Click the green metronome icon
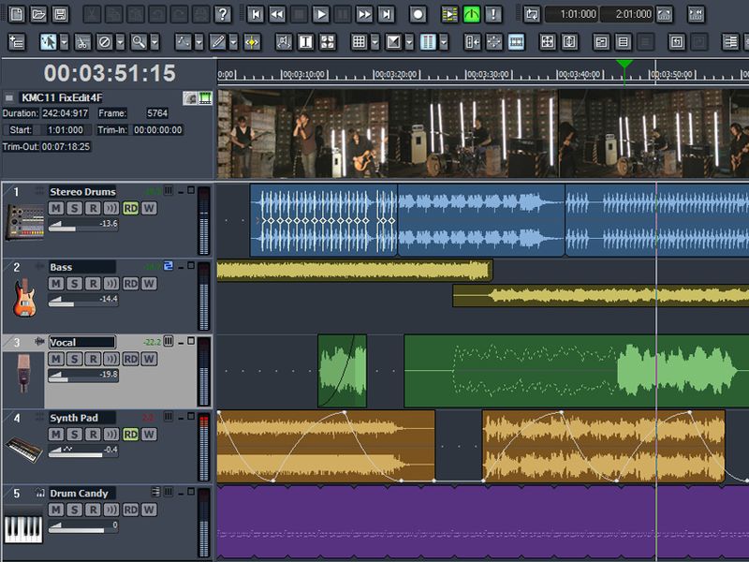The width and height of the screenshot is (749, 562). pos(471,14)
